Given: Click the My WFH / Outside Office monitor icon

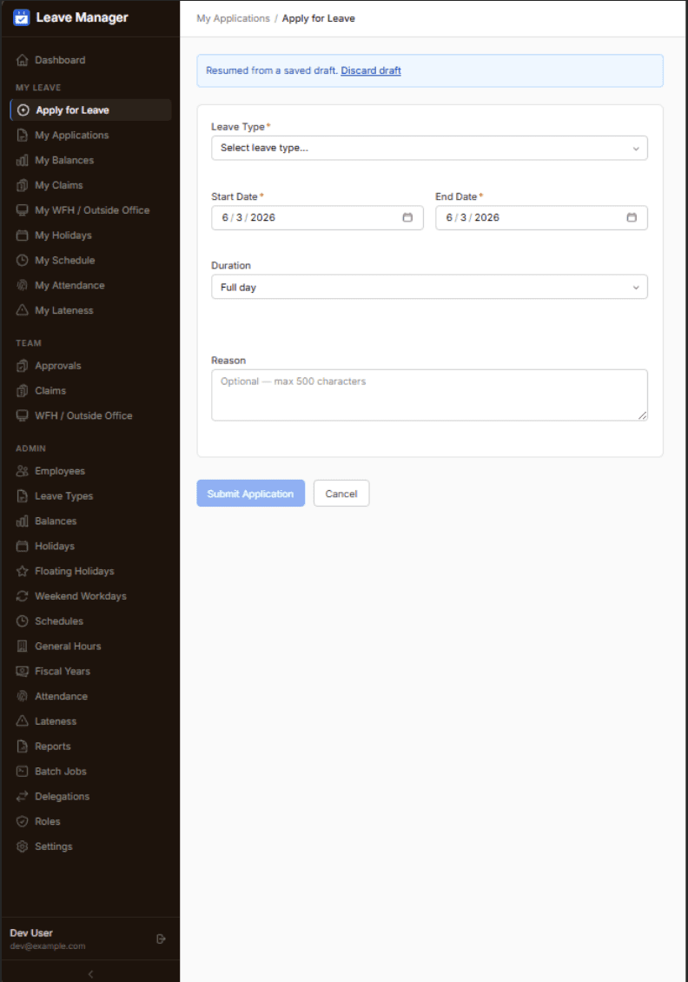Looking at the screenshot, I should [x=22, y=210].
